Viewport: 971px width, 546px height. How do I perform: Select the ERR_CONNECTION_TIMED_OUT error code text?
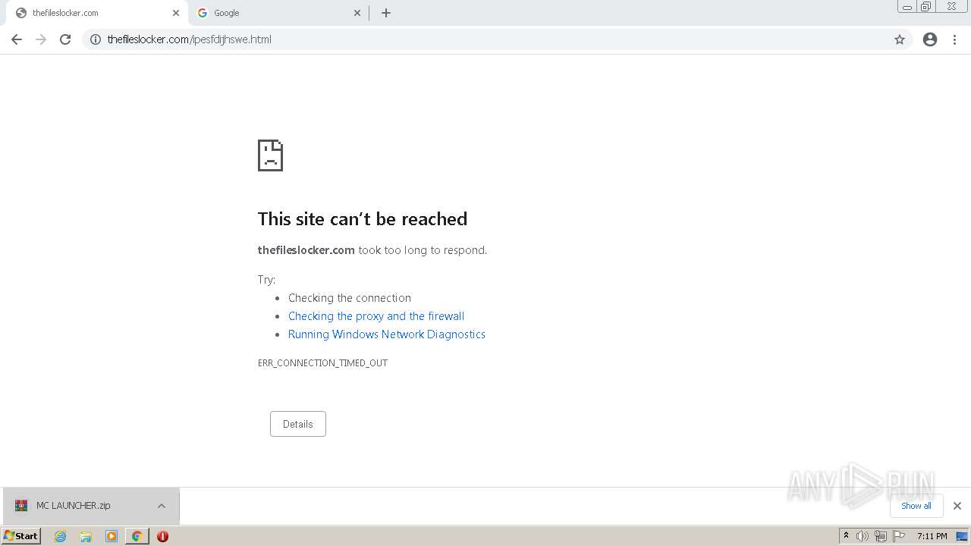point(322,363)
